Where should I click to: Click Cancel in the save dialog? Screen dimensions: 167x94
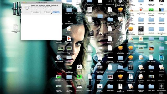pos(47,12)
